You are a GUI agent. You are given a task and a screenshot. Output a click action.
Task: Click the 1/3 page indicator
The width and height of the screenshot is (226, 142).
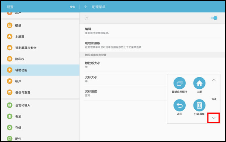click(x=214, y=99)
